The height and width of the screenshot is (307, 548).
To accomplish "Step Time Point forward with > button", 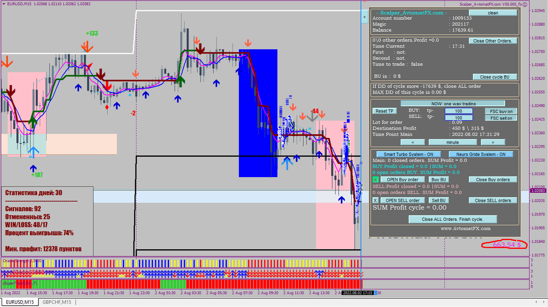I will click(493, 142).
